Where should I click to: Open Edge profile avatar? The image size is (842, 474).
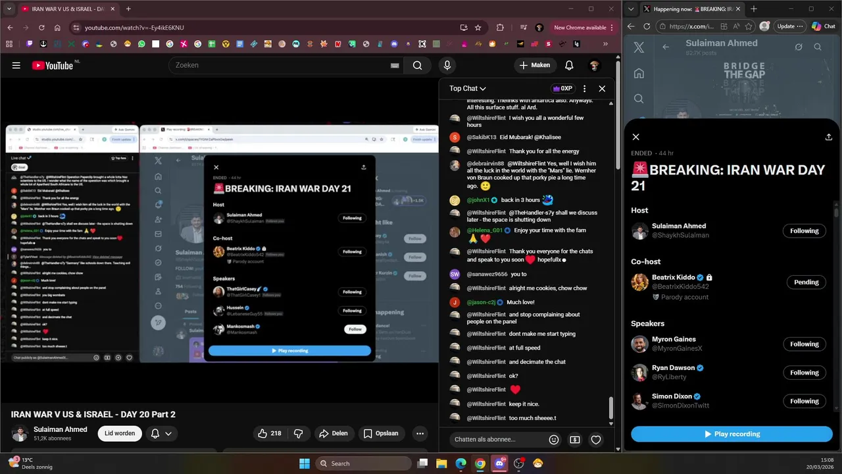(x=764, y=26)
